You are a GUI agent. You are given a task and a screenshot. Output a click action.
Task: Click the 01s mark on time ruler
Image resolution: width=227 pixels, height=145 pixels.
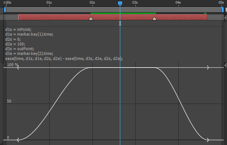(49, 3)
